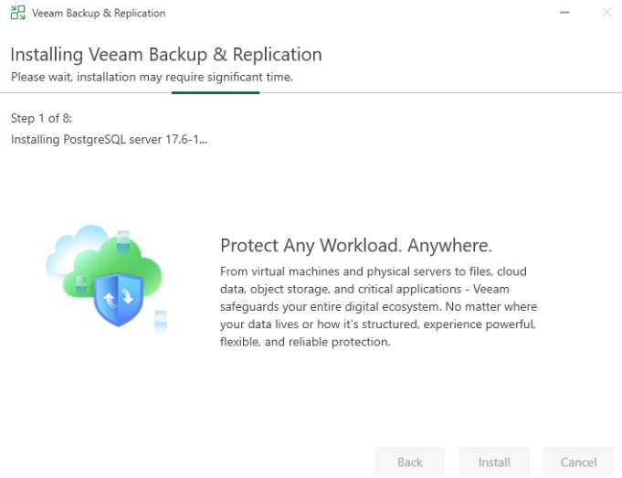Click the greyed-out Back button
The height and width of the screenshot is (478, 622).
coord(410,462)
